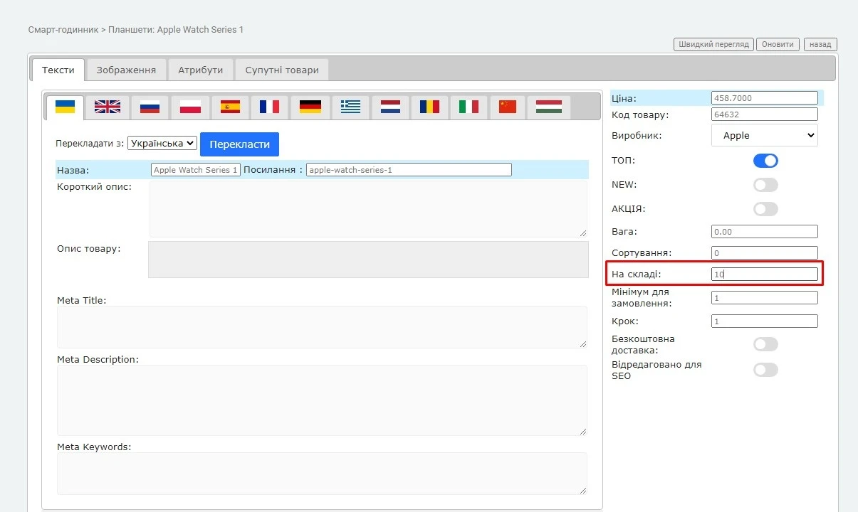858x512 pixels.
Task: Open the Атрибути tab
Action: pos(200,70)
